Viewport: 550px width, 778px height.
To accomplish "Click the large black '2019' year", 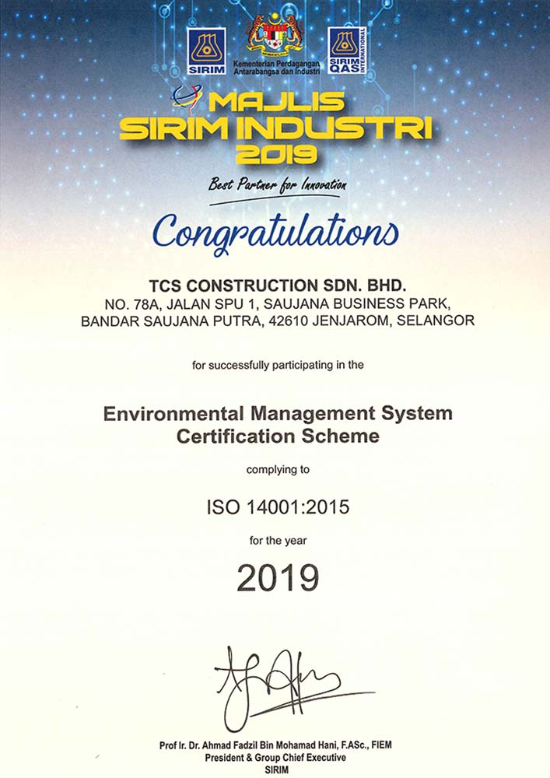I will coord(278,578).
